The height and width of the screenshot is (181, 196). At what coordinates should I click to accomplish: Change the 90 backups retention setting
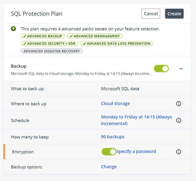[113, 137]
